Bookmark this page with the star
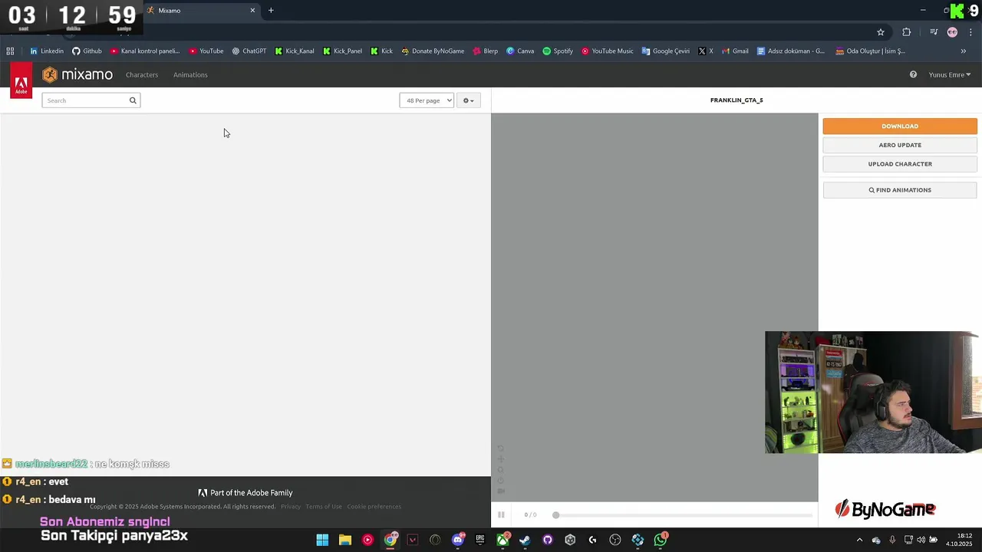This screenshot has width=982, height=552. coord(881,32)
